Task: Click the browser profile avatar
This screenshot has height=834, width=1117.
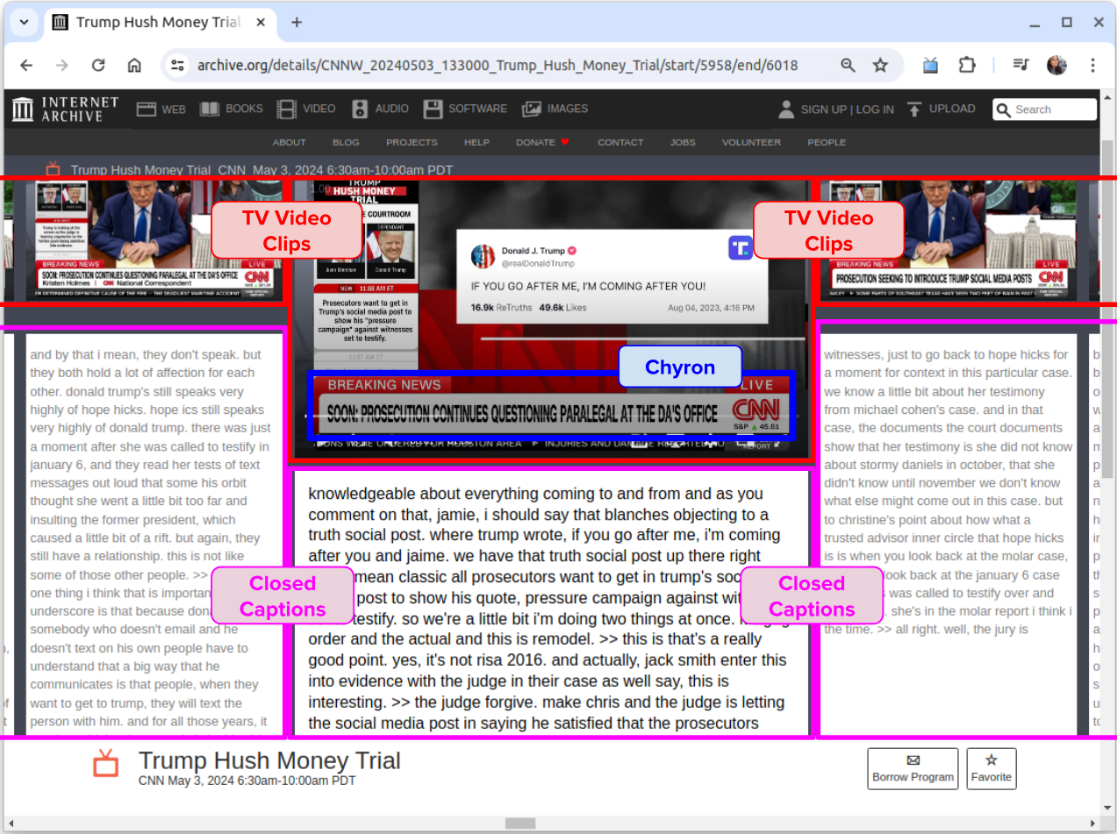Action: (x=1056, y=66)
